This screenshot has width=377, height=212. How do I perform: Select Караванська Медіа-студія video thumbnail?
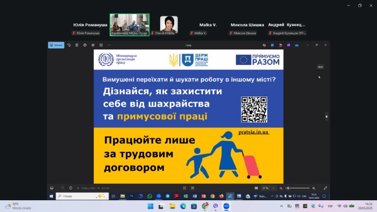click(130, 24)
